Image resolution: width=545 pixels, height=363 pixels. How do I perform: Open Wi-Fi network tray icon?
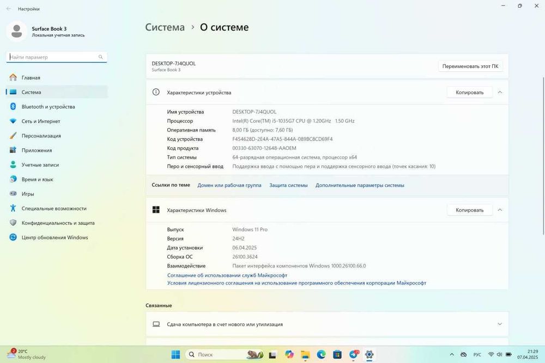coord(491,354)
